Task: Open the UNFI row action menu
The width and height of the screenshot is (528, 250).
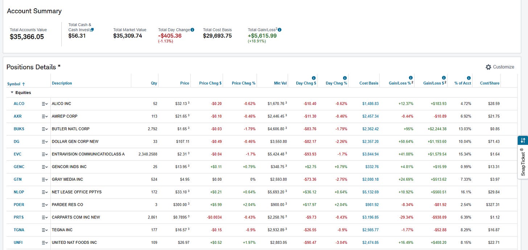Action: 45,242
